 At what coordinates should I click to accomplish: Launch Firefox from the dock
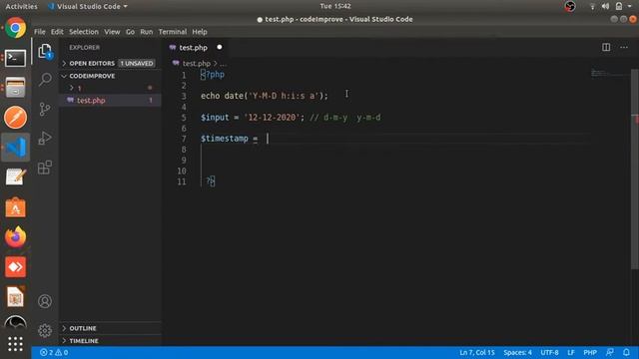pos(16,237)
